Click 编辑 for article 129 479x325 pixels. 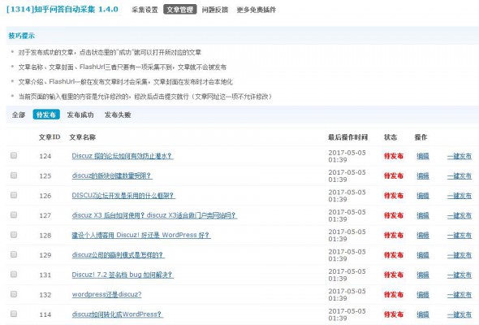(x=423, y=255)
